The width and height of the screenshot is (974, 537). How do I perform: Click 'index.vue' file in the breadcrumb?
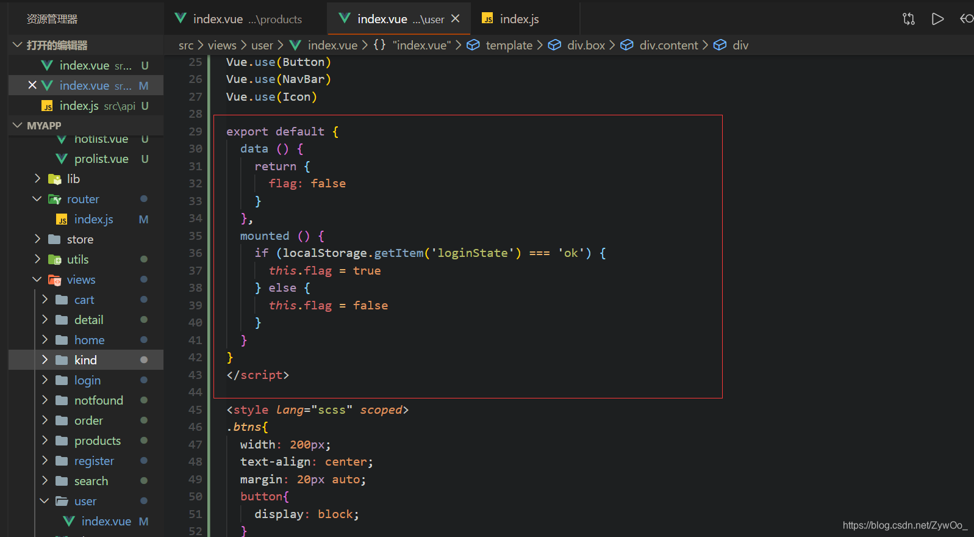(x=332, y=45)
